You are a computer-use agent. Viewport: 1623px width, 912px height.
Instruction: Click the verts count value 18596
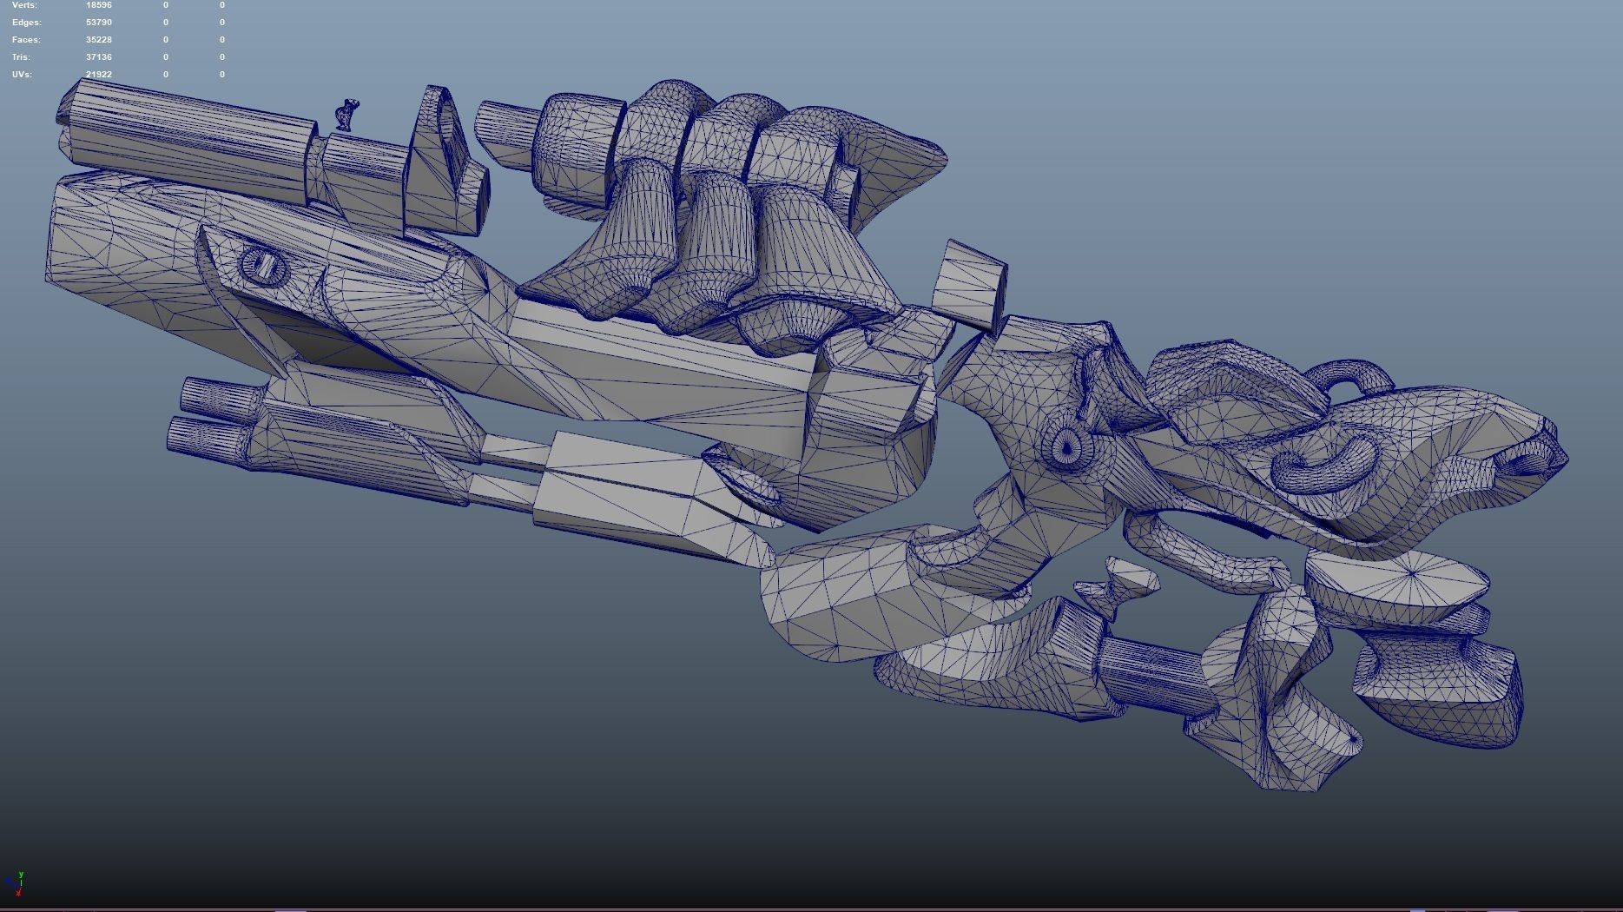(99, 5)
